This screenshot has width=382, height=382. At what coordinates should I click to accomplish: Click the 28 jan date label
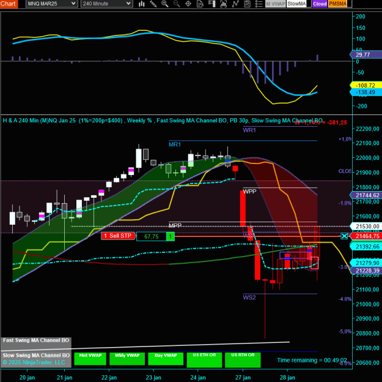pos(287,378)
